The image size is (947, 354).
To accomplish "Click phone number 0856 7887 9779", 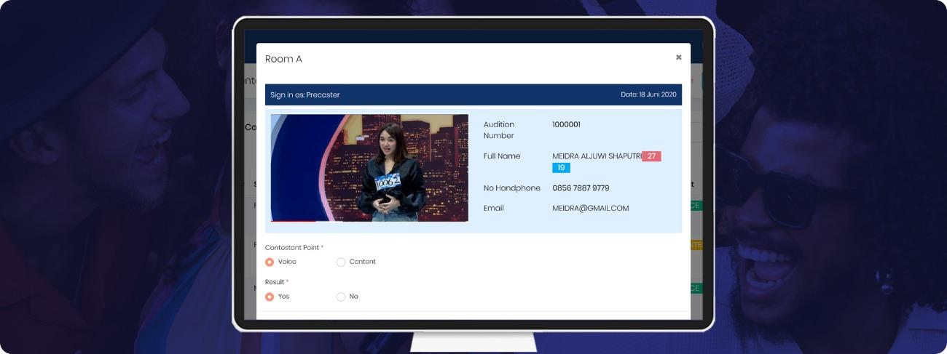I will pos(581,188).
